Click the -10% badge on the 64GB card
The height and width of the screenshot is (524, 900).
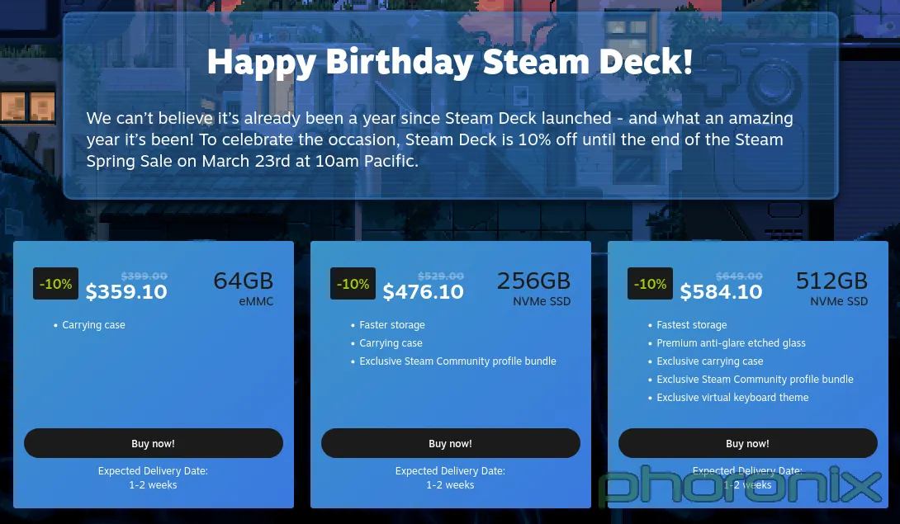(55, 284)
